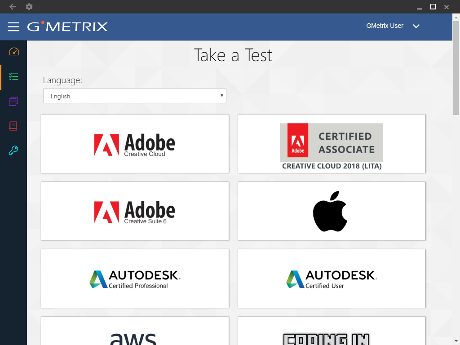Click the scrollbar up arrow
Screen dimensions: 460x345
click(456, 18)
